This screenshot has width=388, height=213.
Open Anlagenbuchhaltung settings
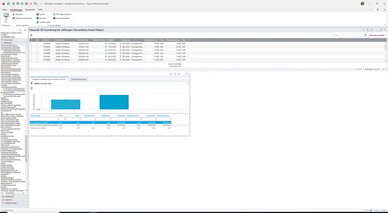pyautogui.click(x=22, y=18)
